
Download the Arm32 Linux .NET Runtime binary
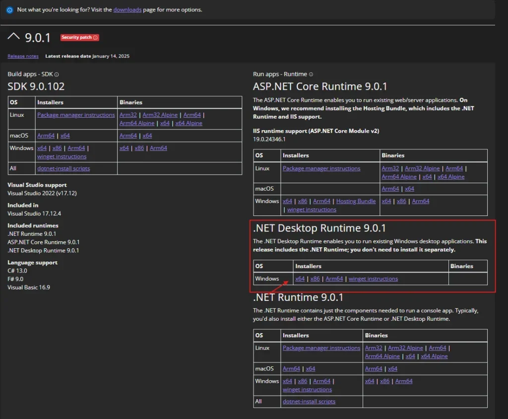pos(374,348)
